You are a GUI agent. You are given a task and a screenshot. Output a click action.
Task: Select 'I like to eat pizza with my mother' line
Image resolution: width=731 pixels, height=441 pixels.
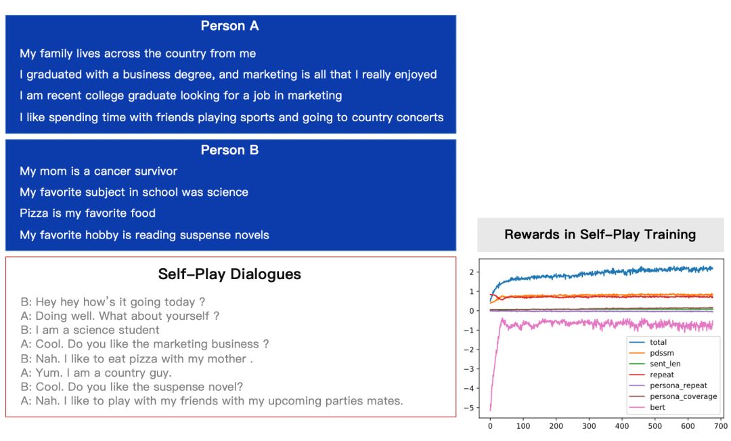pos(137,359)
